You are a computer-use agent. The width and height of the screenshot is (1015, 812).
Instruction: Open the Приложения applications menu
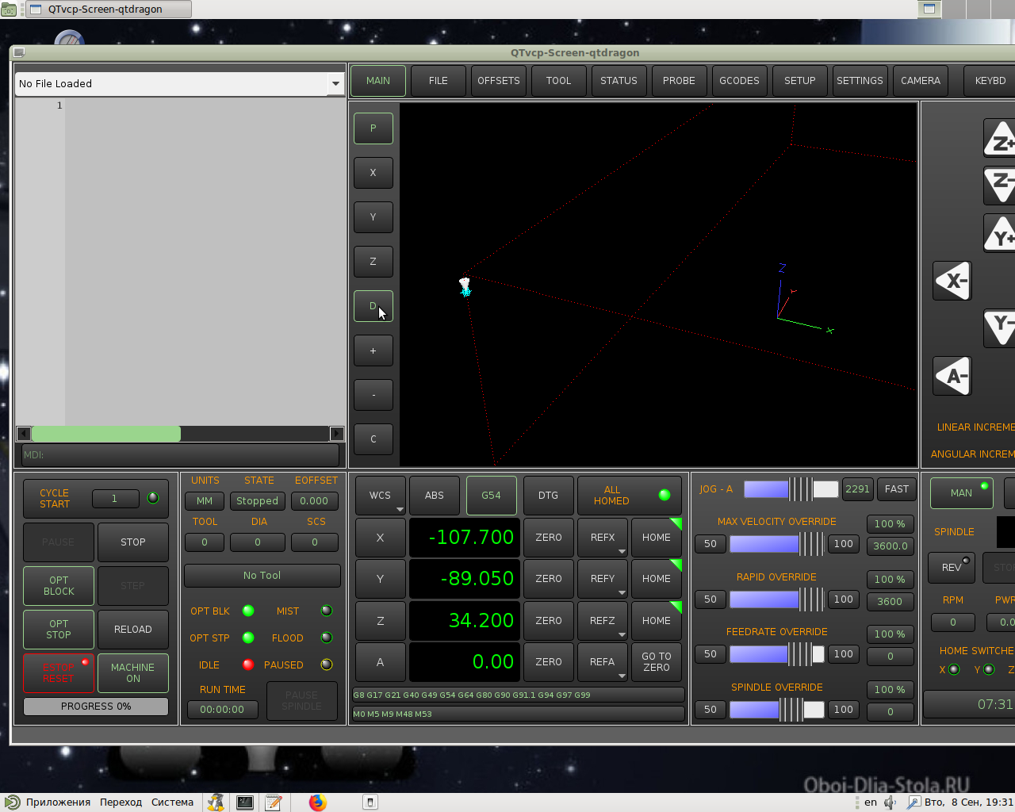[x=58, y=802]
